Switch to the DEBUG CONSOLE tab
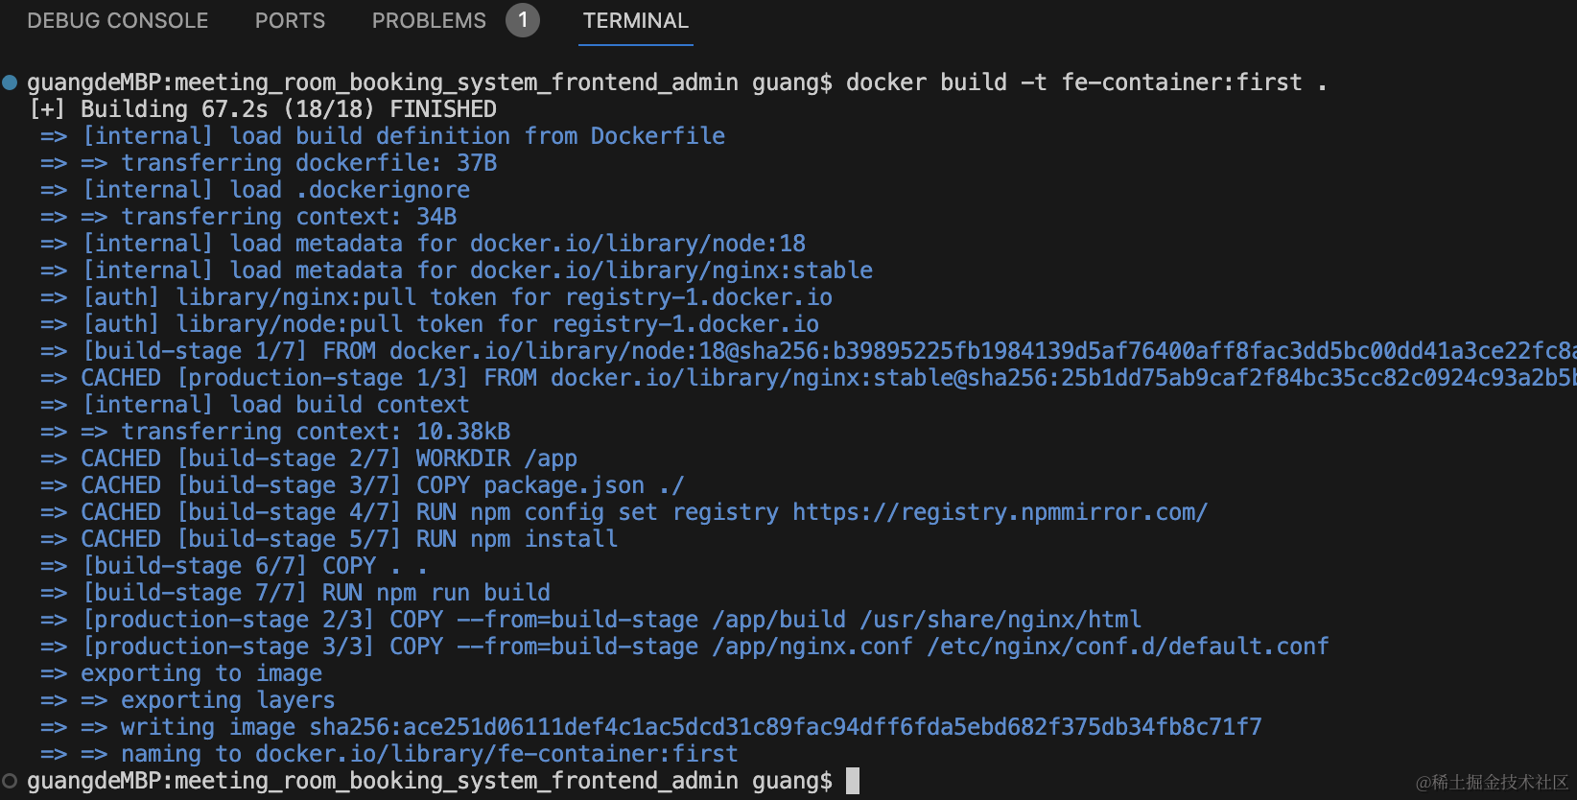Viewport: 1577px width, 800px height. tap(117, 21)
